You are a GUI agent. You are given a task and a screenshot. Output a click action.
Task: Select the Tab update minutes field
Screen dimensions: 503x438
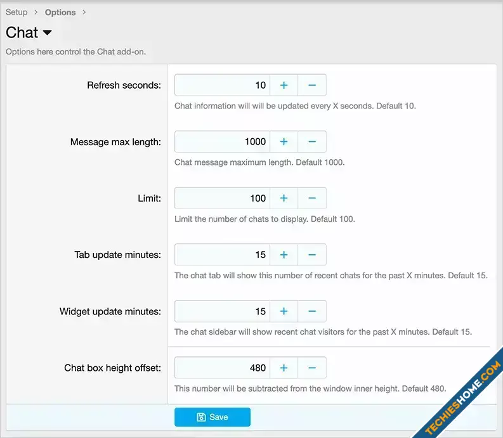pos(222,255)
